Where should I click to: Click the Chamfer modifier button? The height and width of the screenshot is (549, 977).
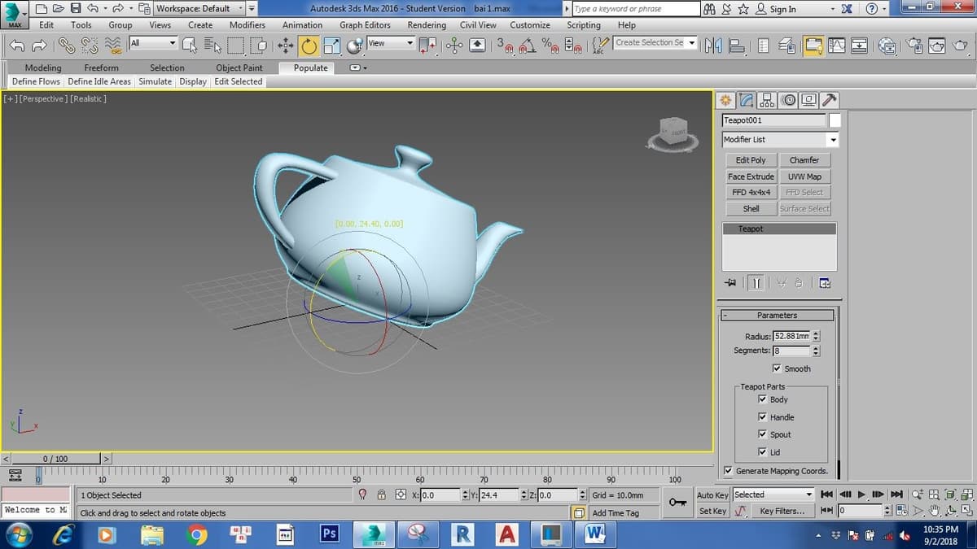pos(804,160)
